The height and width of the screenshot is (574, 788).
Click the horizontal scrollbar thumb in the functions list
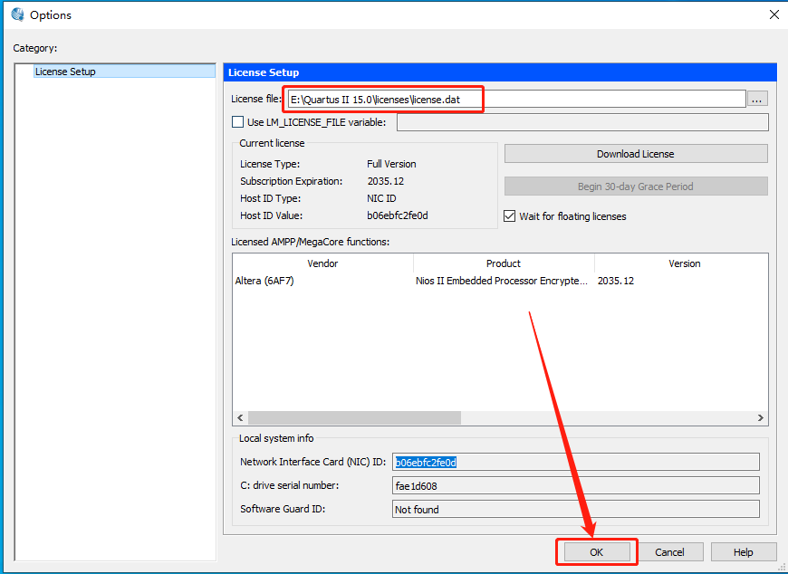tap(354, 417)
